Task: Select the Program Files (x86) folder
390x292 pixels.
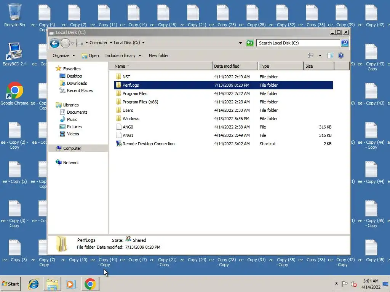Action: point(140,102)
